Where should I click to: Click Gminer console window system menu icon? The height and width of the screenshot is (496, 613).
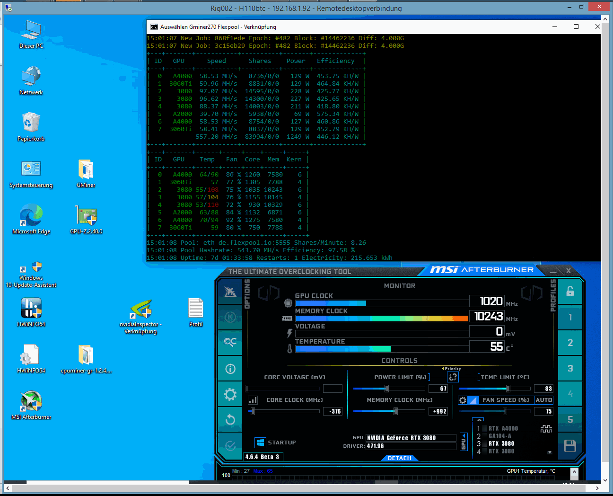(154, 27)
